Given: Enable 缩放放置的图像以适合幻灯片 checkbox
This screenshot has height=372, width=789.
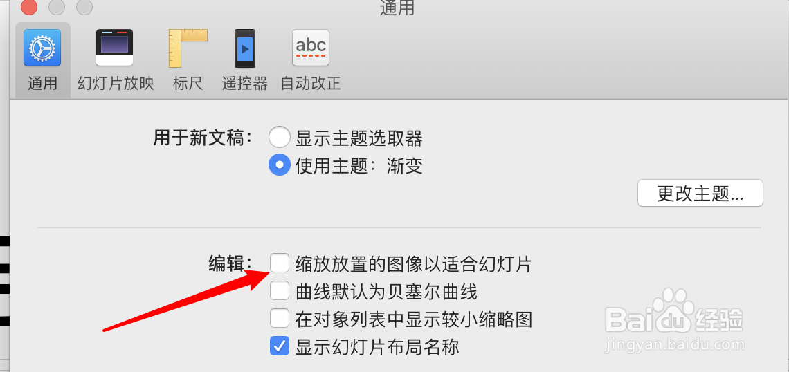Looking at the screenshot, I should (280, 263).
